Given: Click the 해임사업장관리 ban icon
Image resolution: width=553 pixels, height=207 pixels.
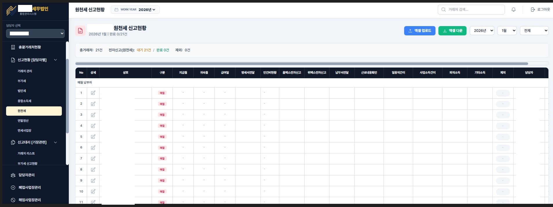Looking at the screenshot, I should pyautogui.click(x=13, y=200).
